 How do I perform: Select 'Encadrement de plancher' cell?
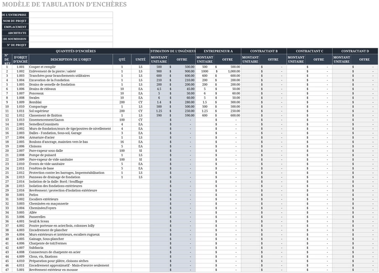[x=71, y=230]
